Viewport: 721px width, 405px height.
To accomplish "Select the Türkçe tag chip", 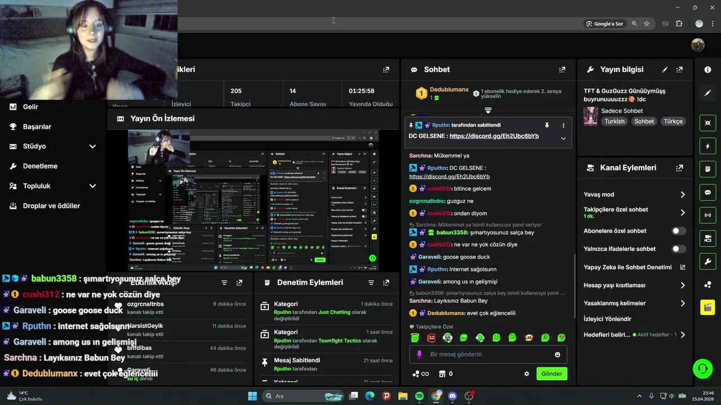I will tap(673, 121).
